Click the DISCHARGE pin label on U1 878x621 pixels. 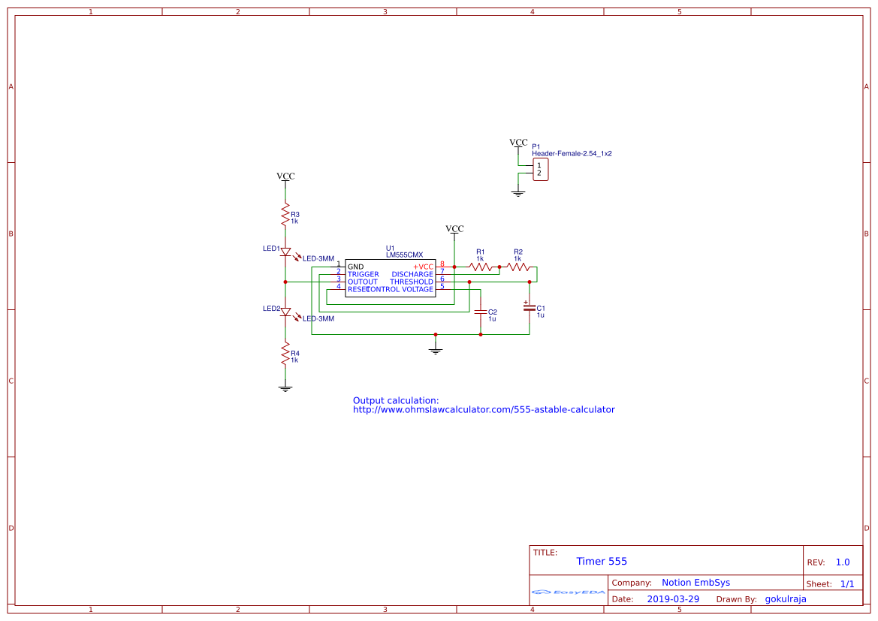point(412,274)
